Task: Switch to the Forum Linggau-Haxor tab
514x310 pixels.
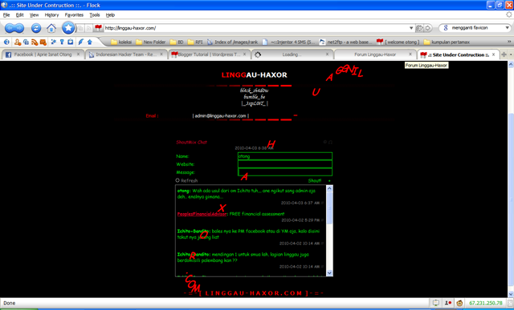Action: point(375,54)
